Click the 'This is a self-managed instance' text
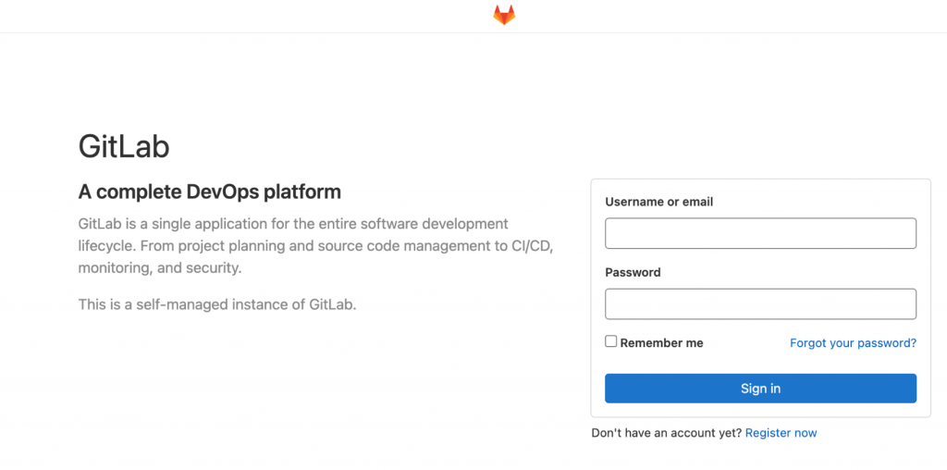Image resolution: width=947 pixels, height=470 pixels. (x=217, y=303)
